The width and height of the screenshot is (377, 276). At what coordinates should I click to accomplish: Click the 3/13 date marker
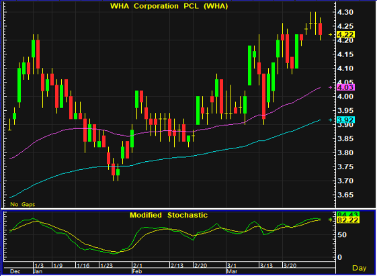[x=266, y=265]
